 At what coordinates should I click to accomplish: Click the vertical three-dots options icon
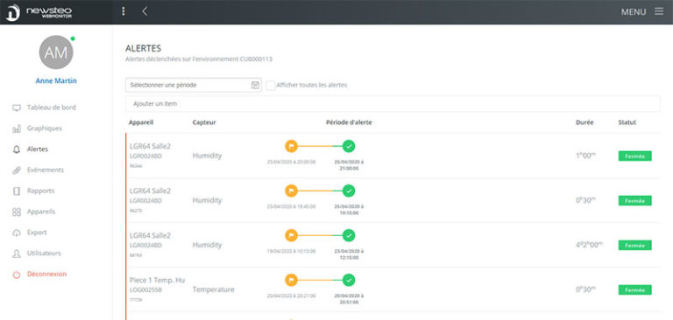point(124,11)
